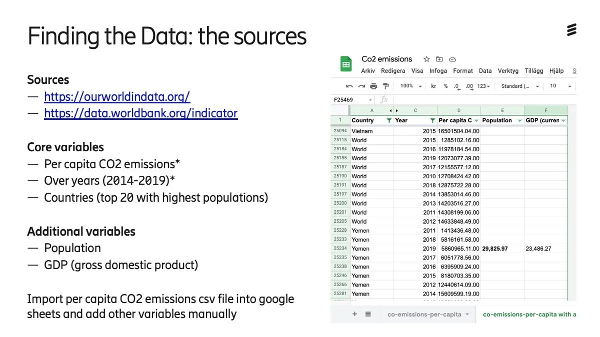Open the ourworldindata.org link
Screen dimensions: 600x337
[117, 96]
